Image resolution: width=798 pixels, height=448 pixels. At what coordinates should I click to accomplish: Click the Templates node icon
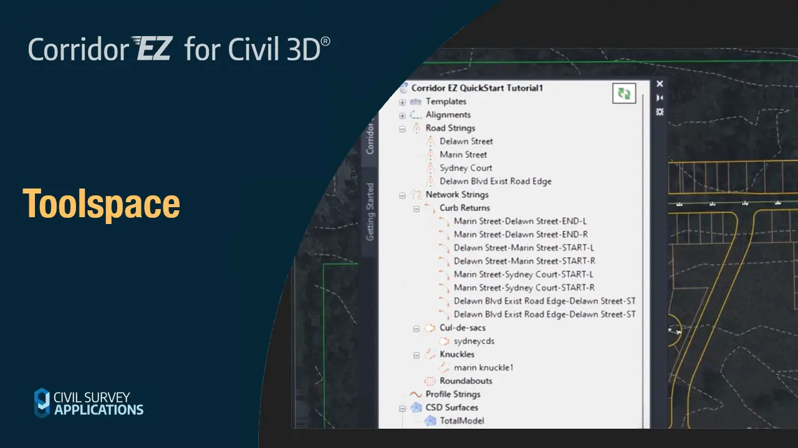click(x=416, y=101)
